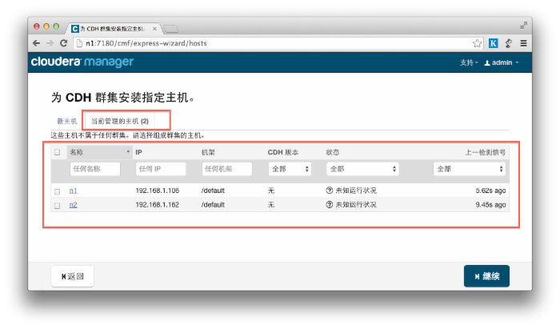Select all hosts with the header checkbox
Viewport: 560px width, 329px height.
pyautogui.click(x=57, y=151)
